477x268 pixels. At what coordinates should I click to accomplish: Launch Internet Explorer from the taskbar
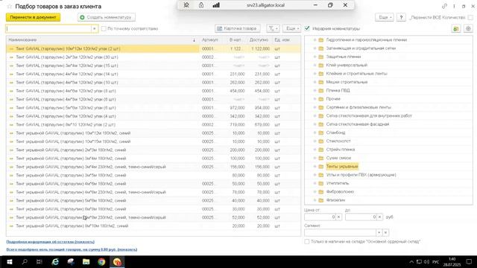[x=55, y=262]
